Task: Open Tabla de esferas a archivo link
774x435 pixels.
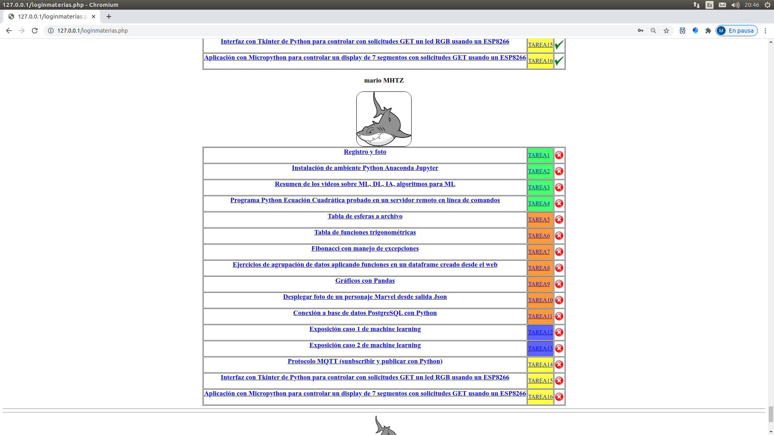Action: pos(365,216)
